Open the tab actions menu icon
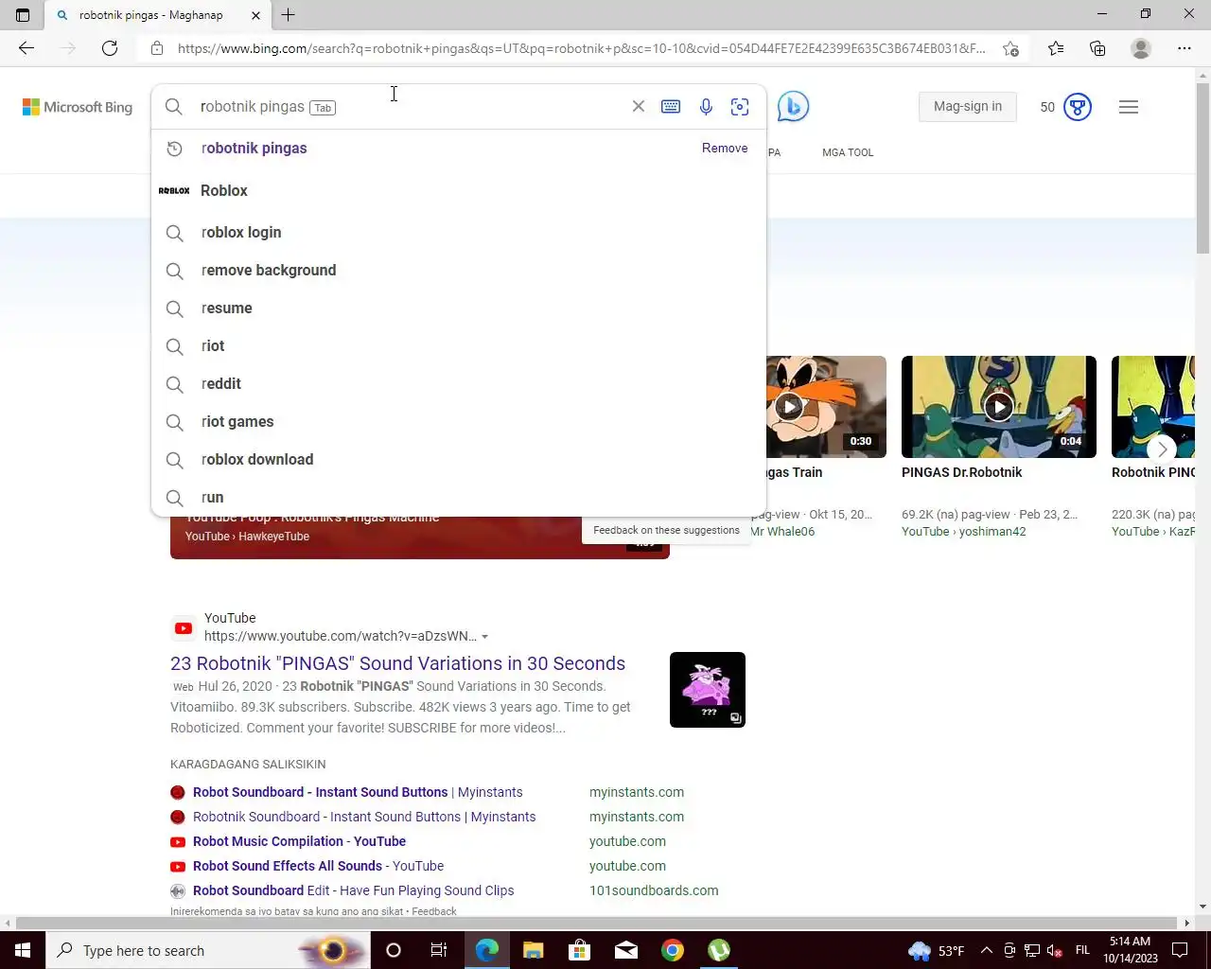Viewport: 1211px width, 969px height. click(23, 15)
